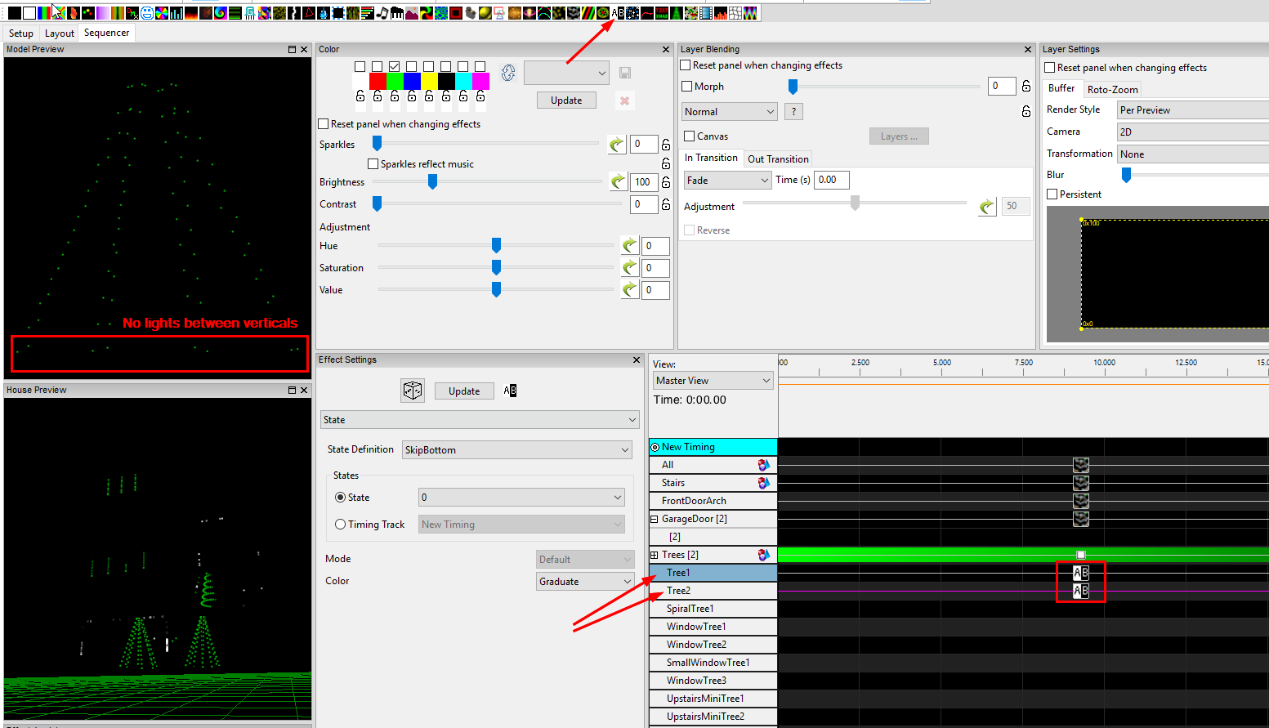1269x728 pixels.
Task: Click the green reset arrow beside Brightness
Action: click(x=619, y=181)
